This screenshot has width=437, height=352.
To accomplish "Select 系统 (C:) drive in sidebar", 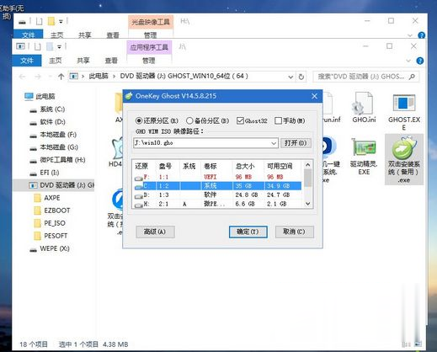I will click(48, 109).
